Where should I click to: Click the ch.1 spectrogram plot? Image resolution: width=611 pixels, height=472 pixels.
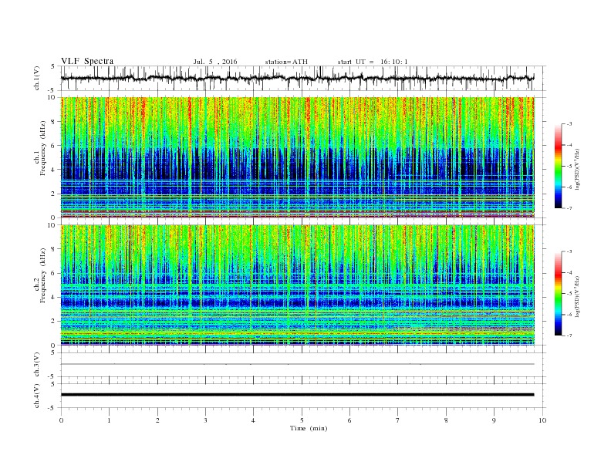297,157
